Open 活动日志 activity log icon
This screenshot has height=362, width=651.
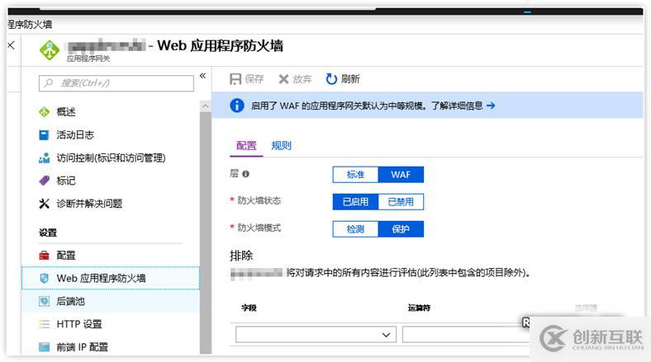point(44,134)
